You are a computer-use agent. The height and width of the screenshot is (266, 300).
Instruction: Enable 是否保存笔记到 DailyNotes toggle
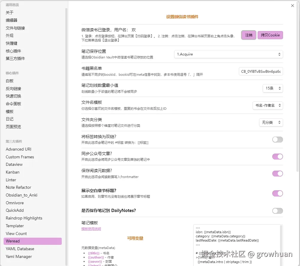[x=277, y=211]
